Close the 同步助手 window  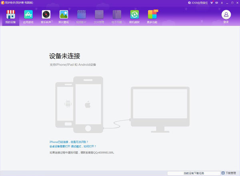[x=237, y=3]
